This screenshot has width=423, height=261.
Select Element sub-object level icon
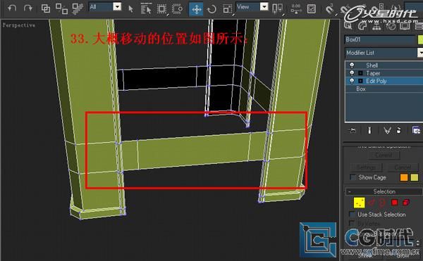click(406, 203)
